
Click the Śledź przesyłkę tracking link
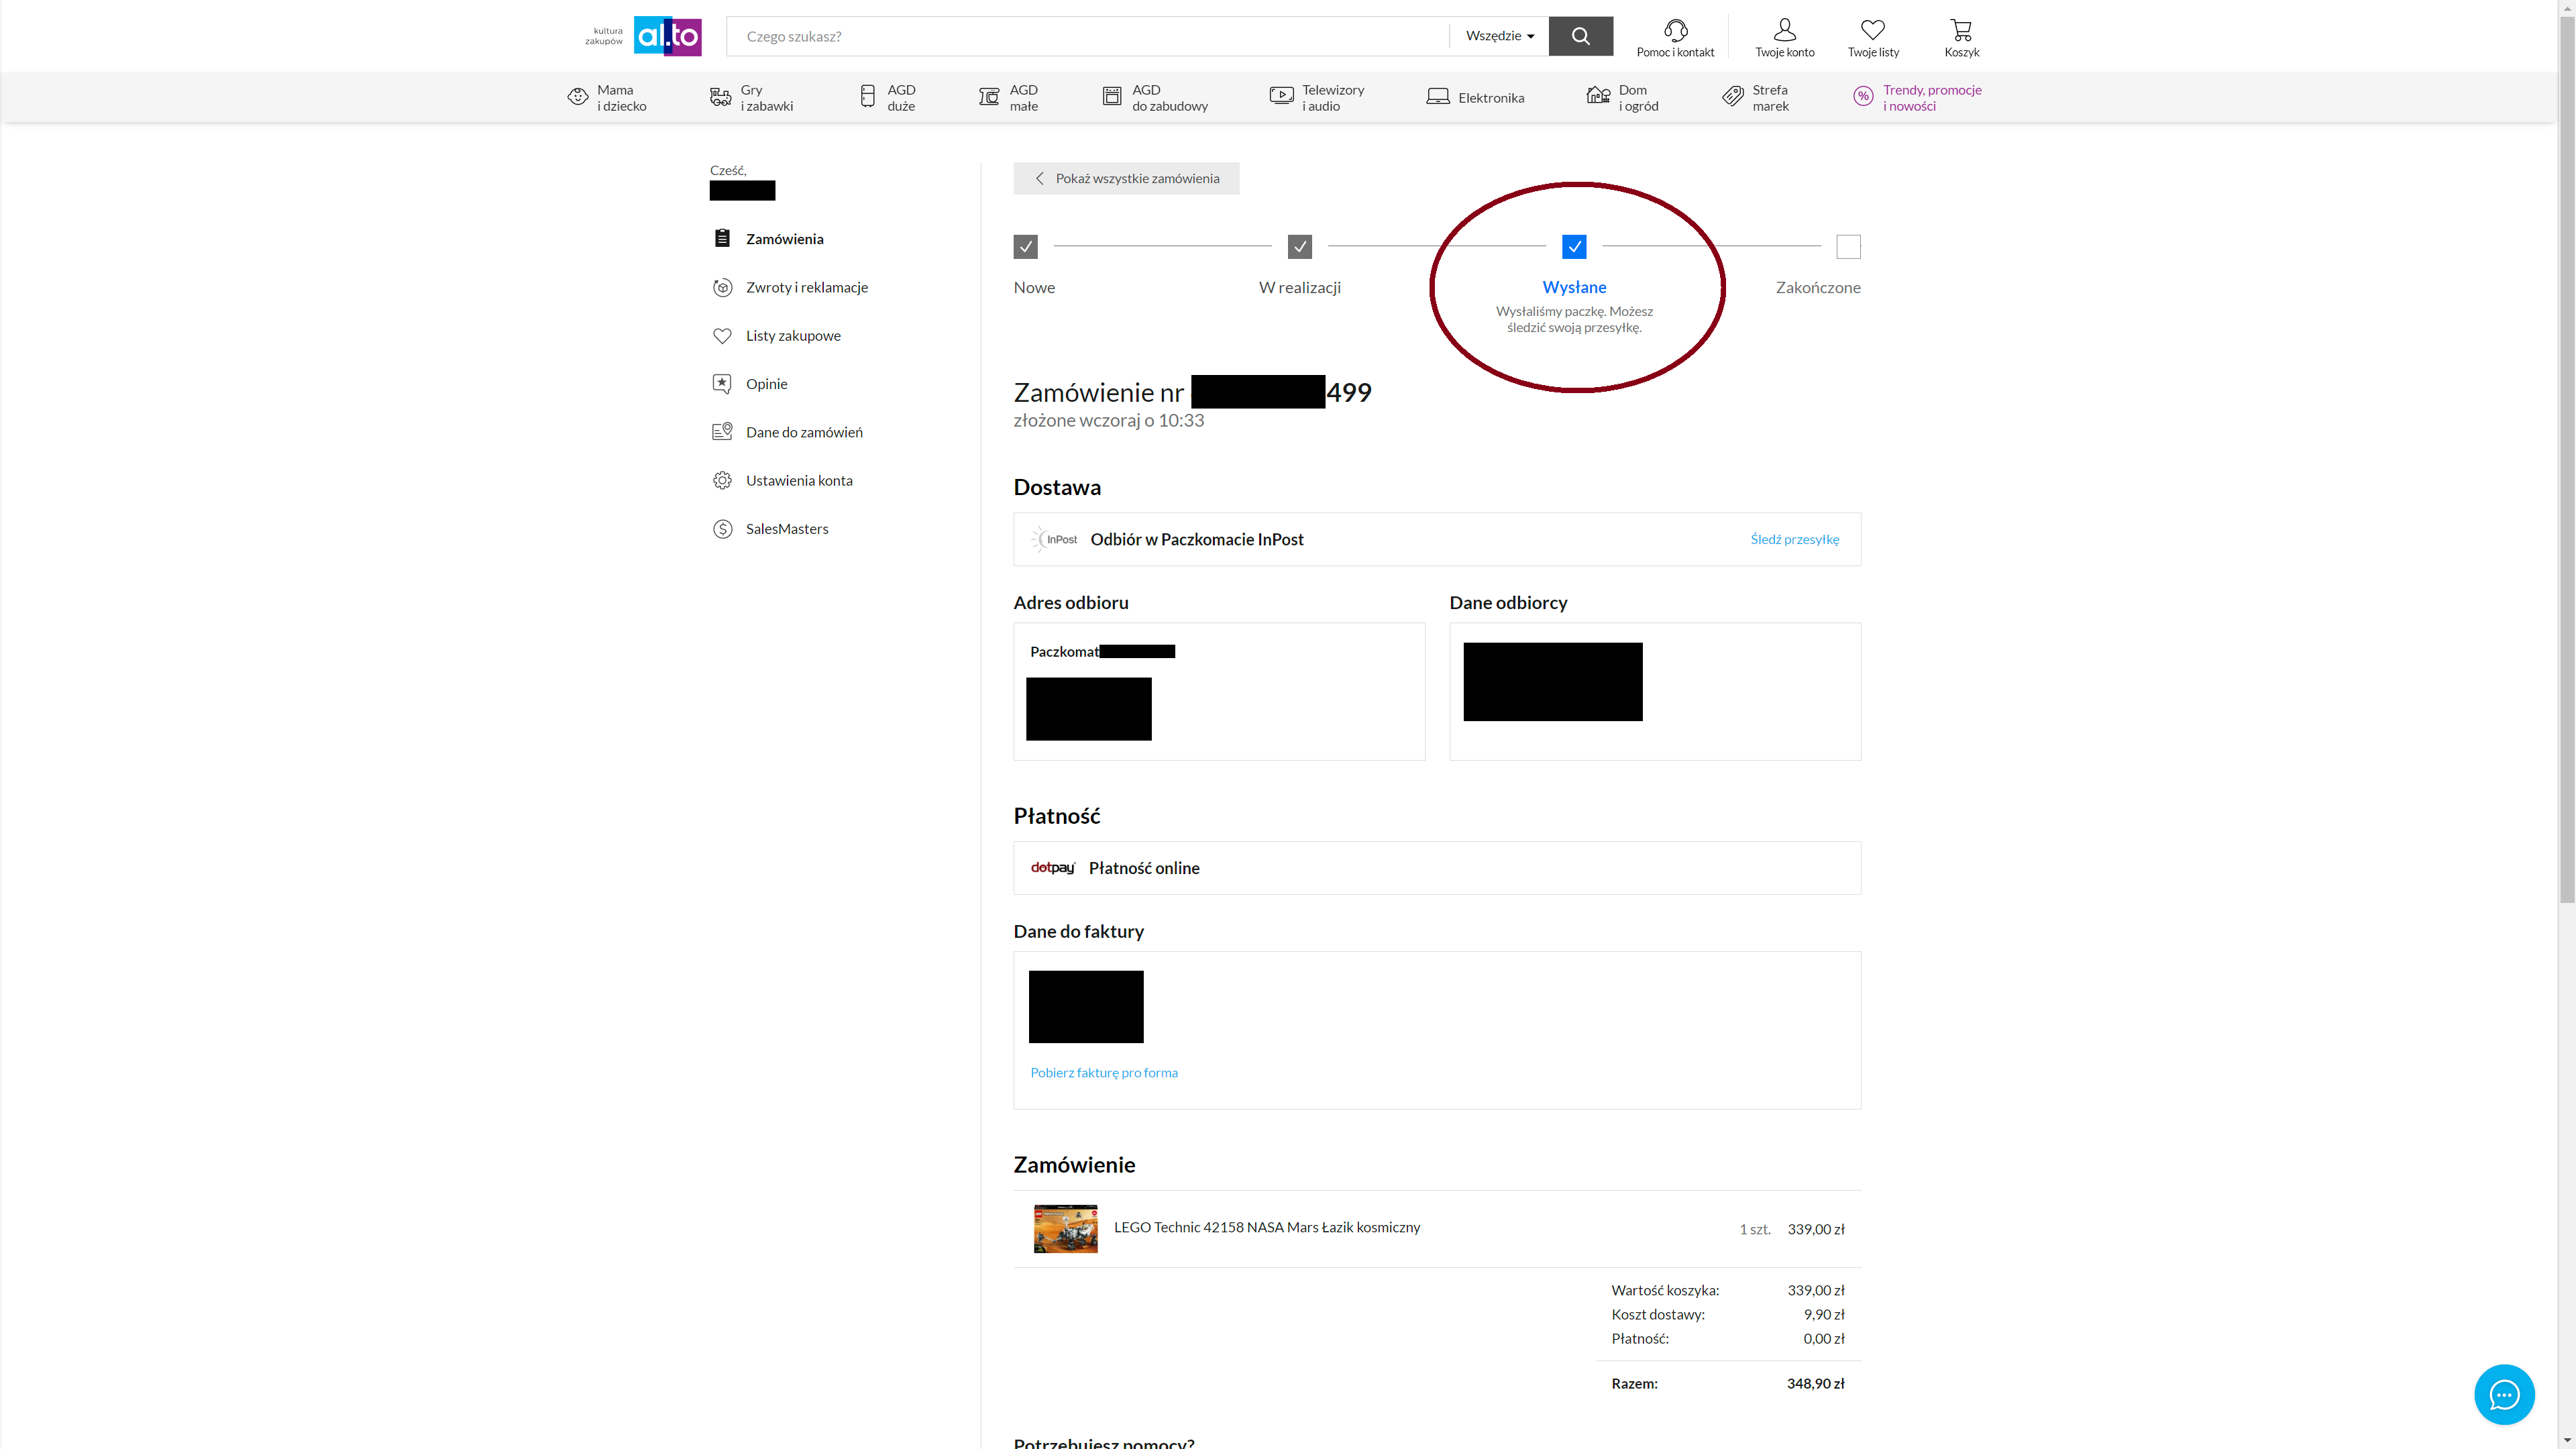[1794, 539]
